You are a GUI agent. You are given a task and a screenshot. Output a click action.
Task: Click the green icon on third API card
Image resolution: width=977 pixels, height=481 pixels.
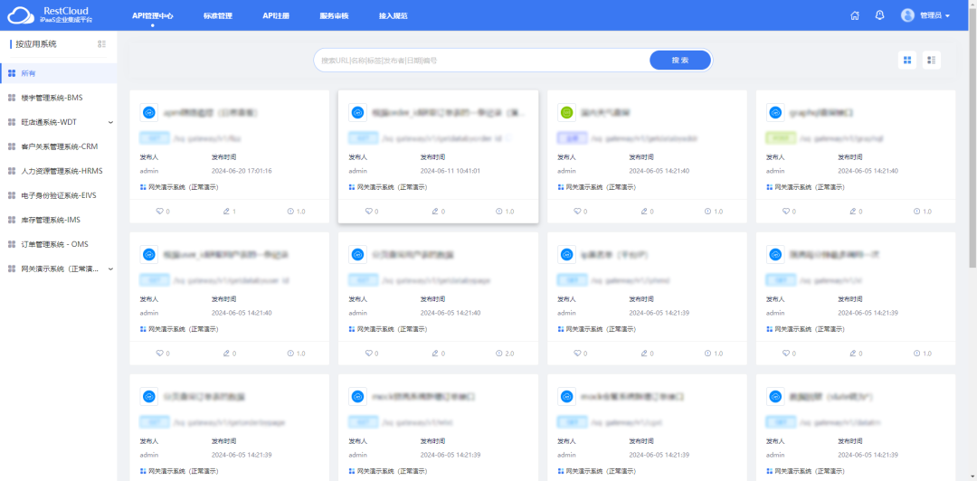pyautogui.click(x=567, y=113)
